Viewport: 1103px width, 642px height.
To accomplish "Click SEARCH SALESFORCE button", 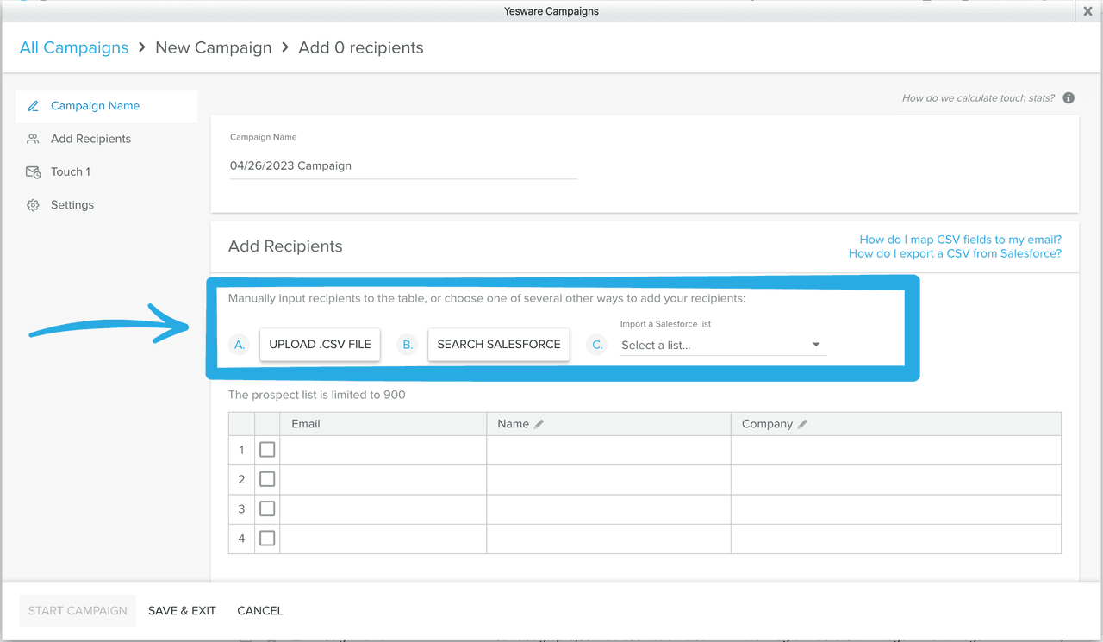I will coord(499,344).
